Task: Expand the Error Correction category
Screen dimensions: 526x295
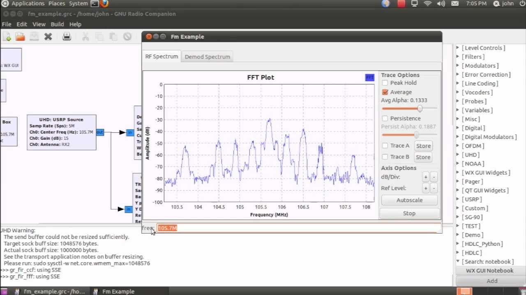Action: (x=458, y=75)
